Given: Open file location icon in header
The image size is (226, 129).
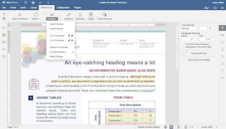Looking at the screenshot, I should pyautogui.click(x=215, y=8).
